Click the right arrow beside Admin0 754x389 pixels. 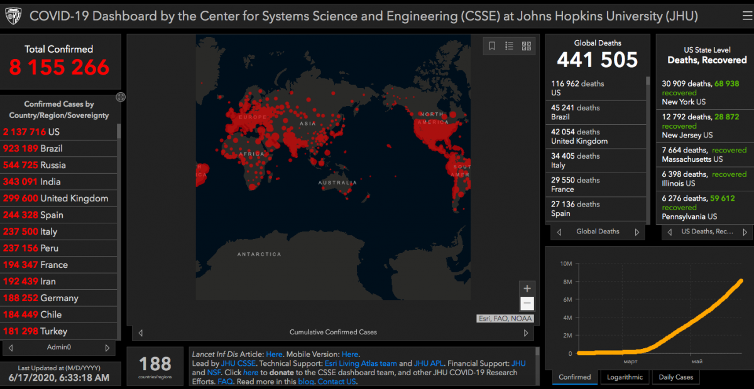[x=107, y=348]
